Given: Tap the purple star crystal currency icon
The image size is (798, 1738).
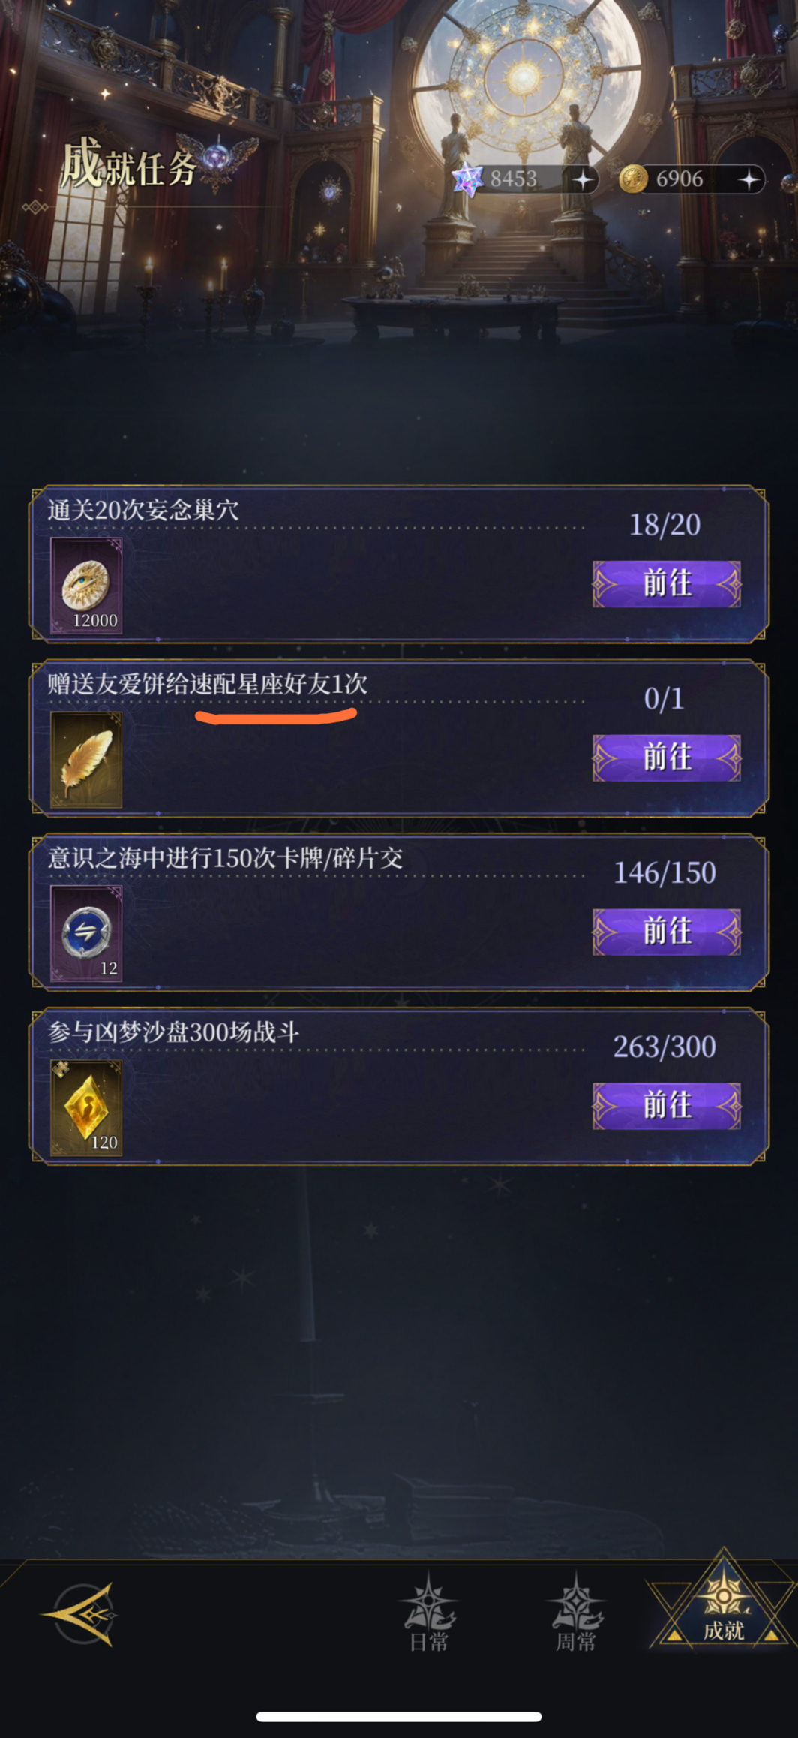Looking at the screenshot, I should (x=466, y=179).
